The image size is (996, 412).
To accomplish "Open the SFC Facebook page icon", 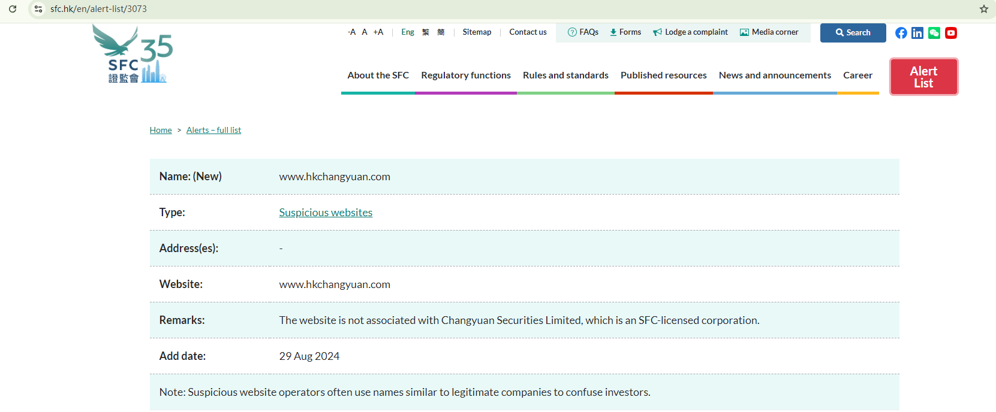I will [901, 33].
